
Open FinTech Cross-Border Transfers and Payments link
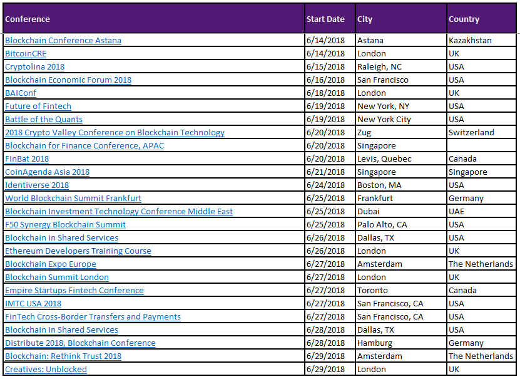point(93,317)
